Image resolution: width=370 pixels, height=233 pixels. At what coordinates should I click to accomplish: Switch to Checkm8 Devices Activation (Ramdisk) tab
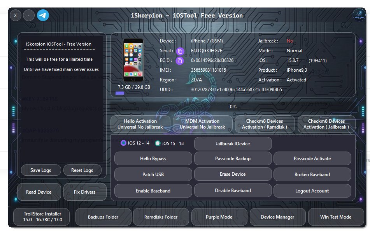point(265,124)
